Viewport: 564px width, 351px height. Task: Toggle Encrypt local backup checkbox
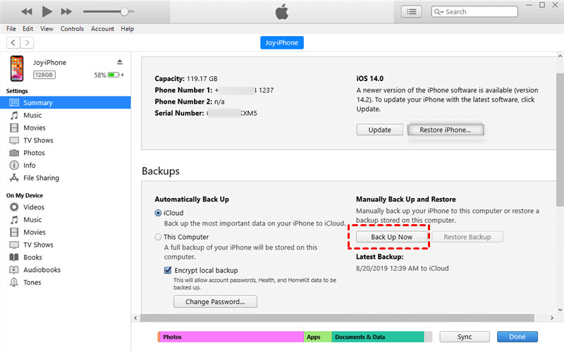click(x=168, y=270)
